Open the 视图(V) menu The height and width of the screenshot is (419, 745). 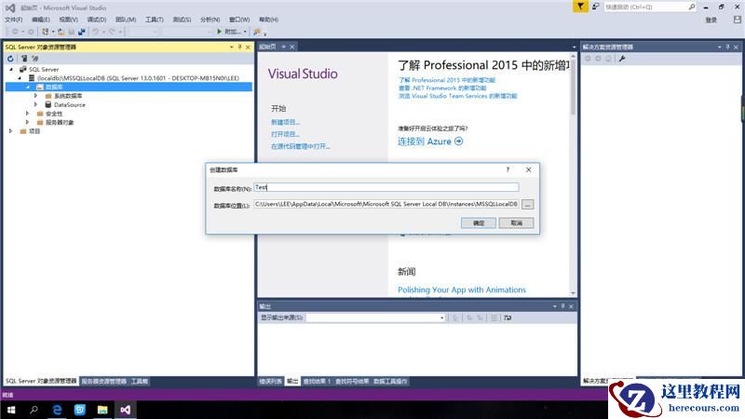point(68,20)
